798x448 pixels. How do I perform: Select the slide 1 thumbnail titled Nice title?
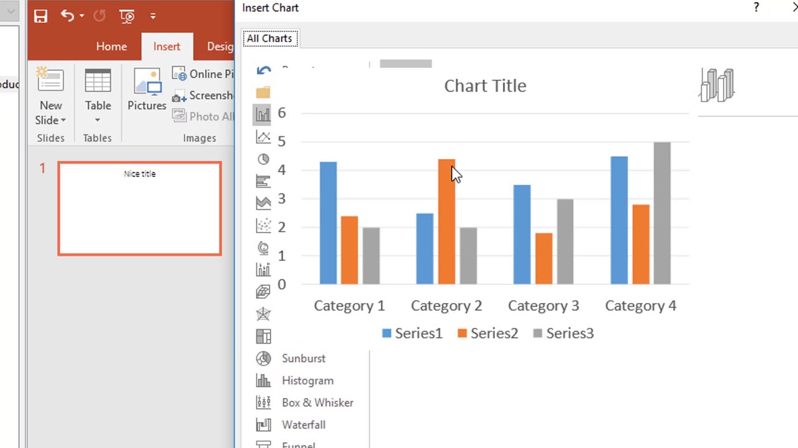(140, 208)
